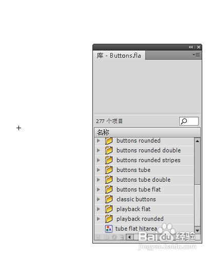Expand the buttons tube folder
212x261 pixels.
99,170
